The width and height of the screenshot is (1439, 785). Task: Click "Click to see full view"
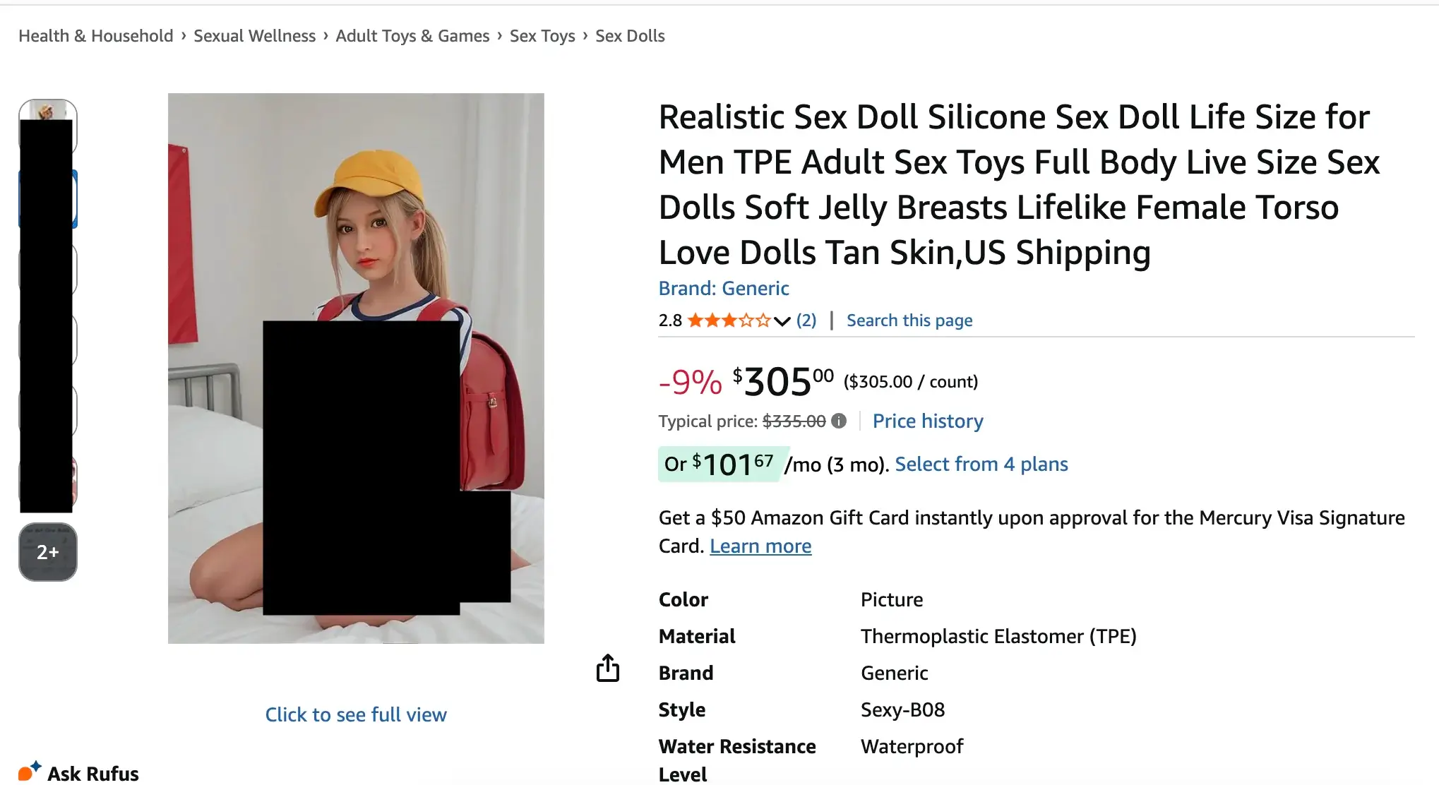point(356,714)
